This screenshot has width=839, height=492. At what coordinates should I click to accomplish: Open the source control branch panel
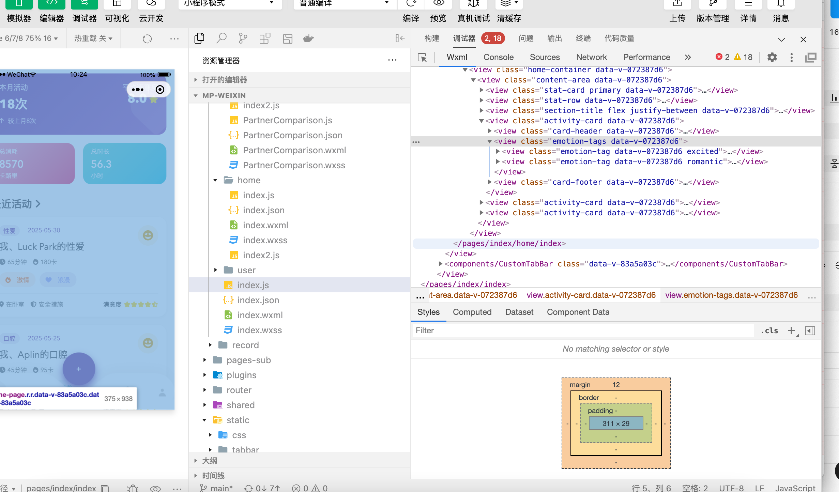[x=243, y=39]
